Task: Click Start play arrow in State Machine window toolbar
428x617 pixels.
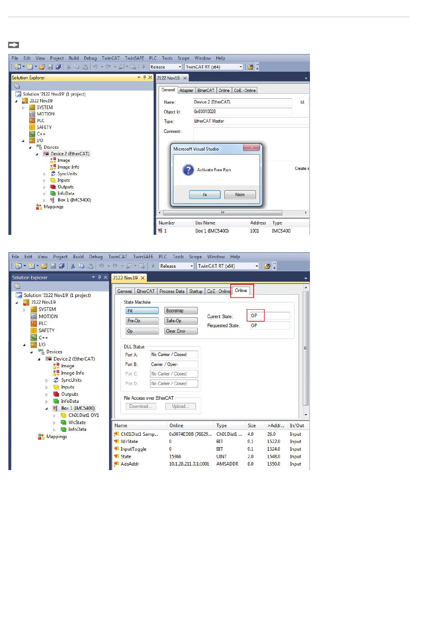Action: coord(154,266)
